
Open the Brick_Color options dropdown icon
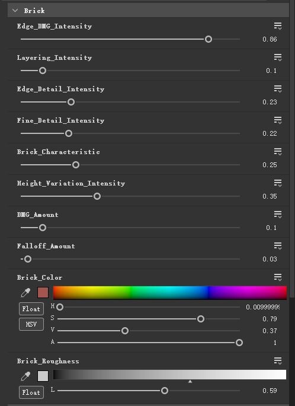tap(278, 277)
